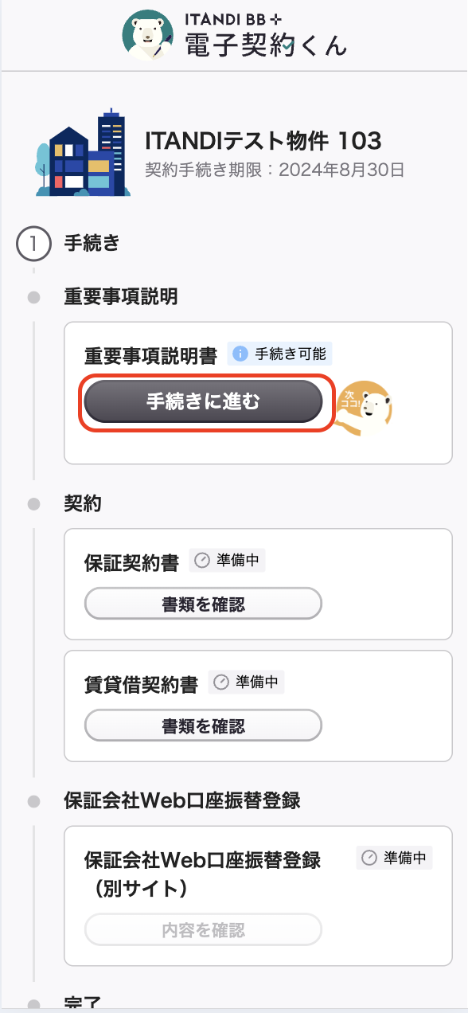Click ITANDIテスト物件 103 property title
Image resolution: width=468 pixels, height=1013 pixels.
(x=263, y=141)
